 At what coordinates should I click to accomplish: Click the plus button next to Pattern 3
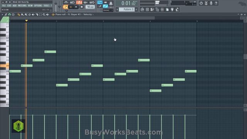pos(136,9)
